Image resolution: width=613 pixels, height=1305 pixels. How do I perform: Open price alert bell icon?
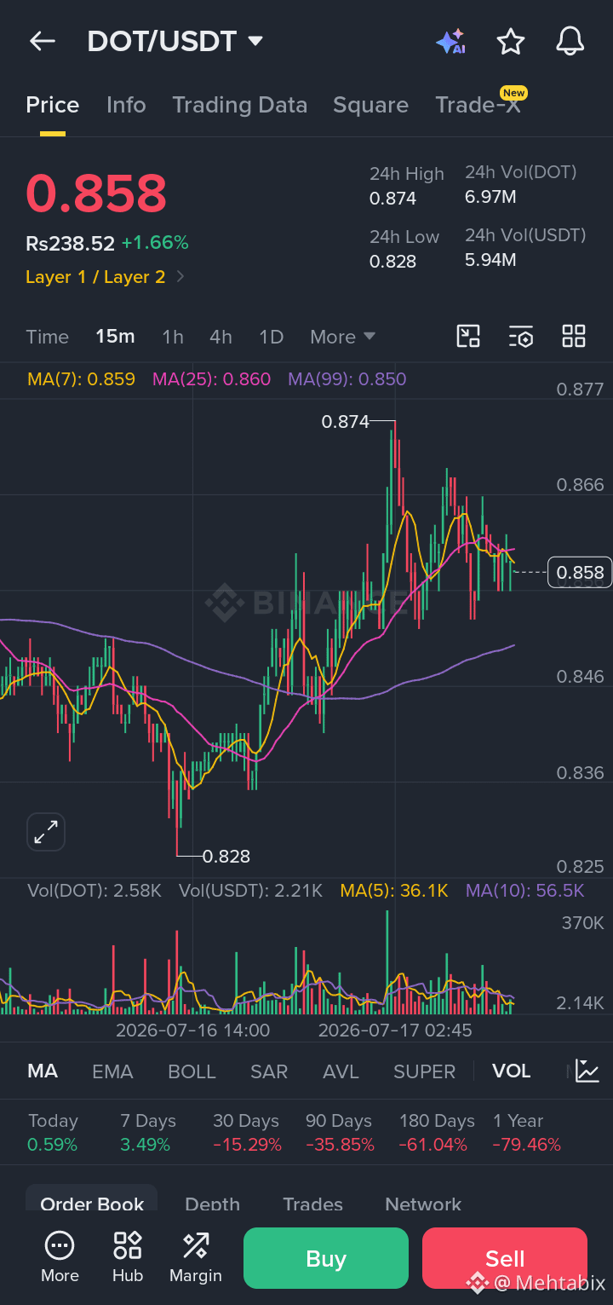[570, 41]
